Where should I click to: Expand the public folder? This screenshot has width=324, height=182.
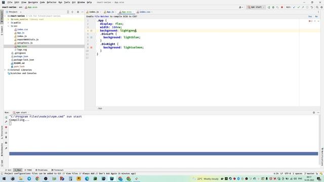click(9, 23)
